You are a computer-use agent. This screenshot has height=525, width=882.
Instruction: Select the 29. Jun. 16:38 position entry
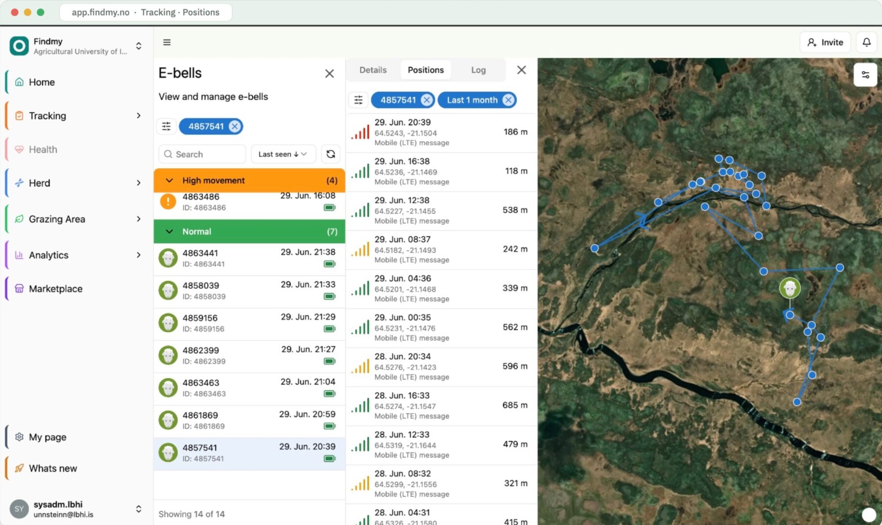pos(441,172)
